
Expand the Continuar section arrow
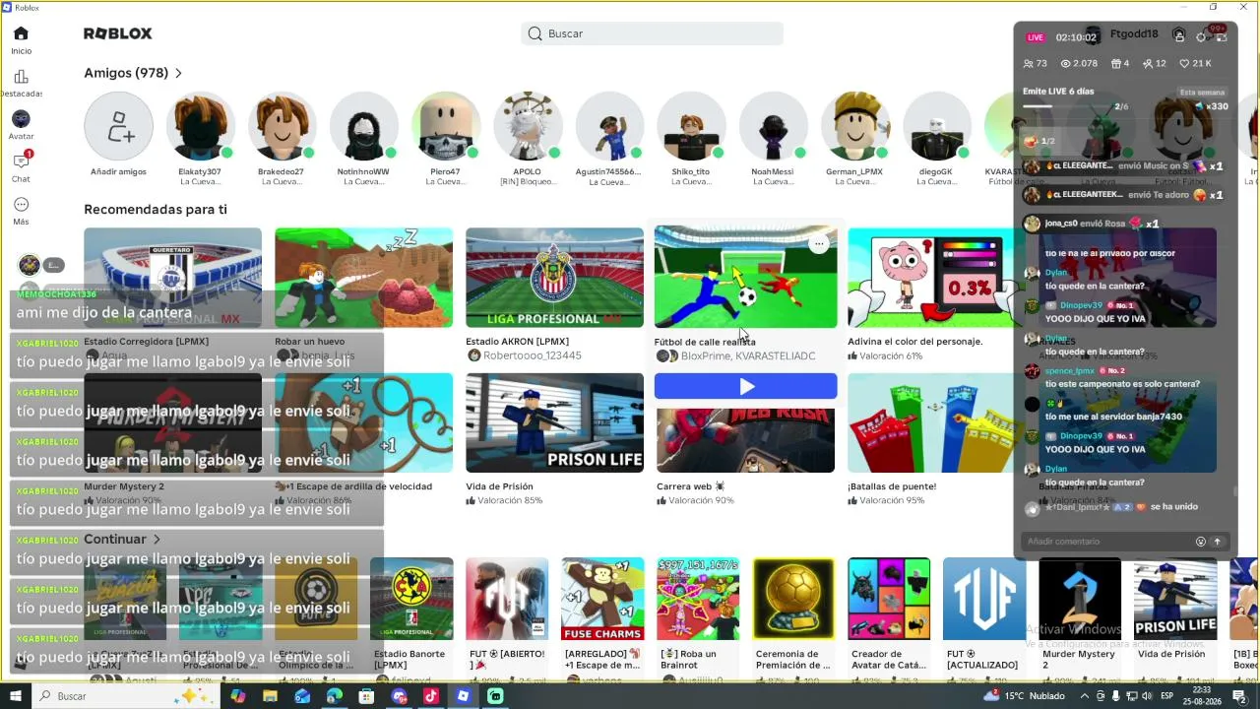[157, 540]
